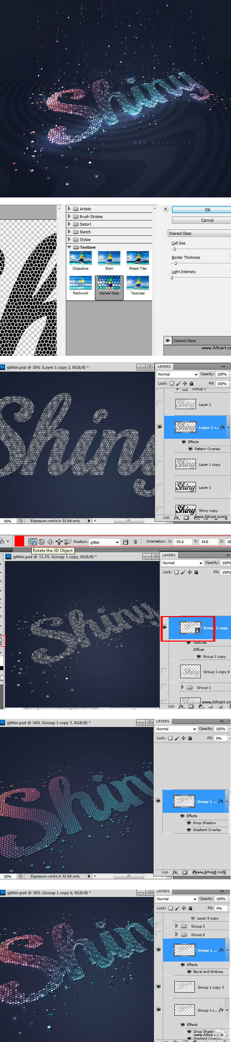Screen dimensions: 231x1042
Task: Expand Group 6 in Group 1 copy 6 window
Action: (177, 935)
